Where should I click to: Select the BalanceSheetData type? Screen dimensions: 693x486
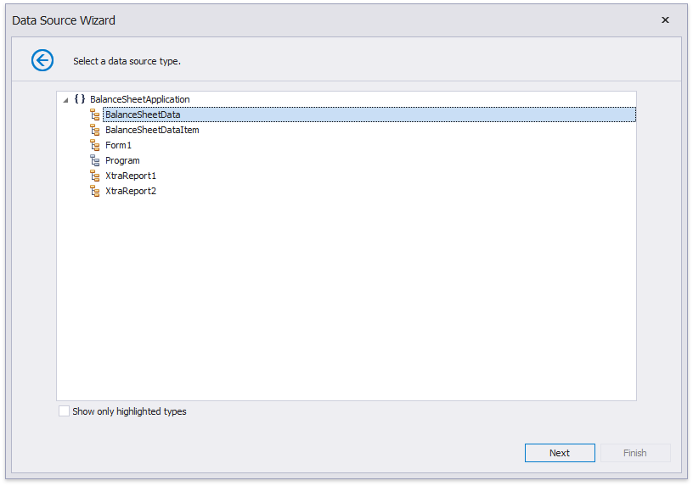click(369, 115)
